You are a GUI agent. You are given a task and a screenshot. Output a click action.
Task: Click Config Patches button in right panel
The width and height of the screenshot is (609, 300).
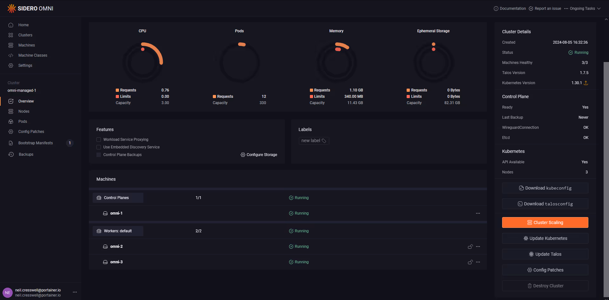click(545, 270)
